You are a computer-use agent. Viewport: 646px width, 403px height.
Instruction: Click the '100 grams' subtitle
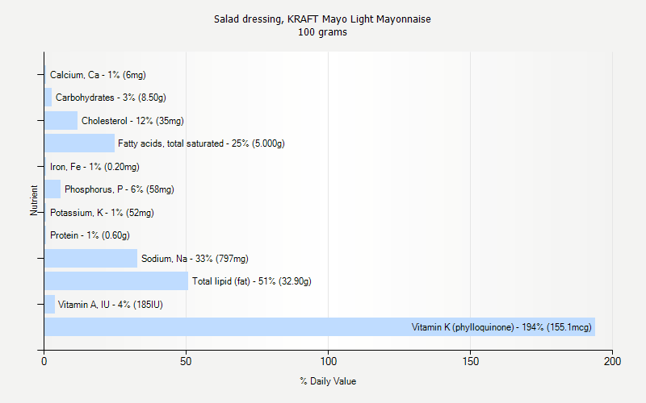click(322, 32)
